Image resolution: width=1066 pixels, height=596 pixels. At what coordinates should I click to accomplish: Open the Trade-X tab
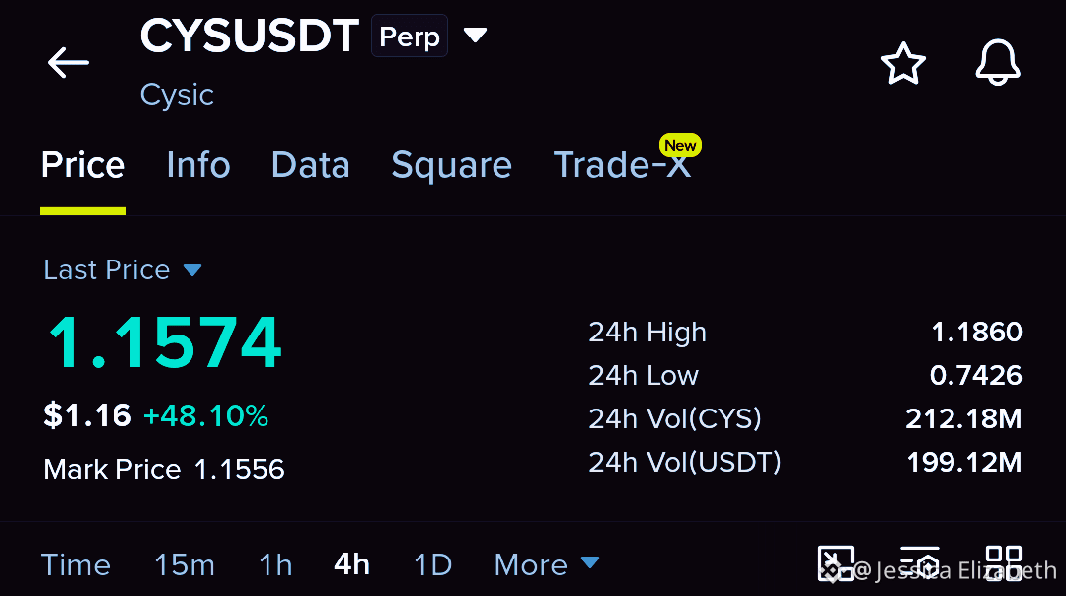[x=623, y=165]
